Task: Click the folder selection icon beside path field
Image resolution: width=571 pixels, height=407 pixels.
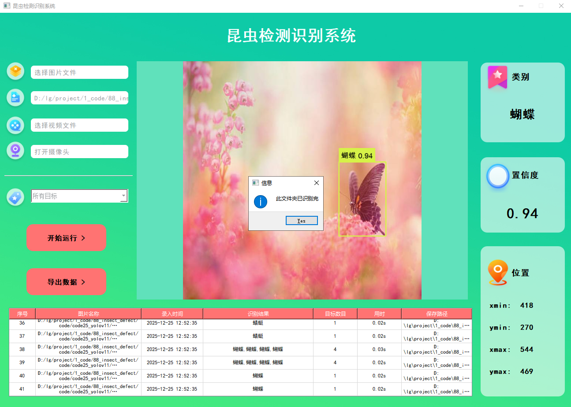Action: coord(15,97)
